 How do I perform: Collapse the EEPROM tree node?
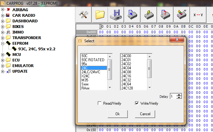click(x=2, y=43)
